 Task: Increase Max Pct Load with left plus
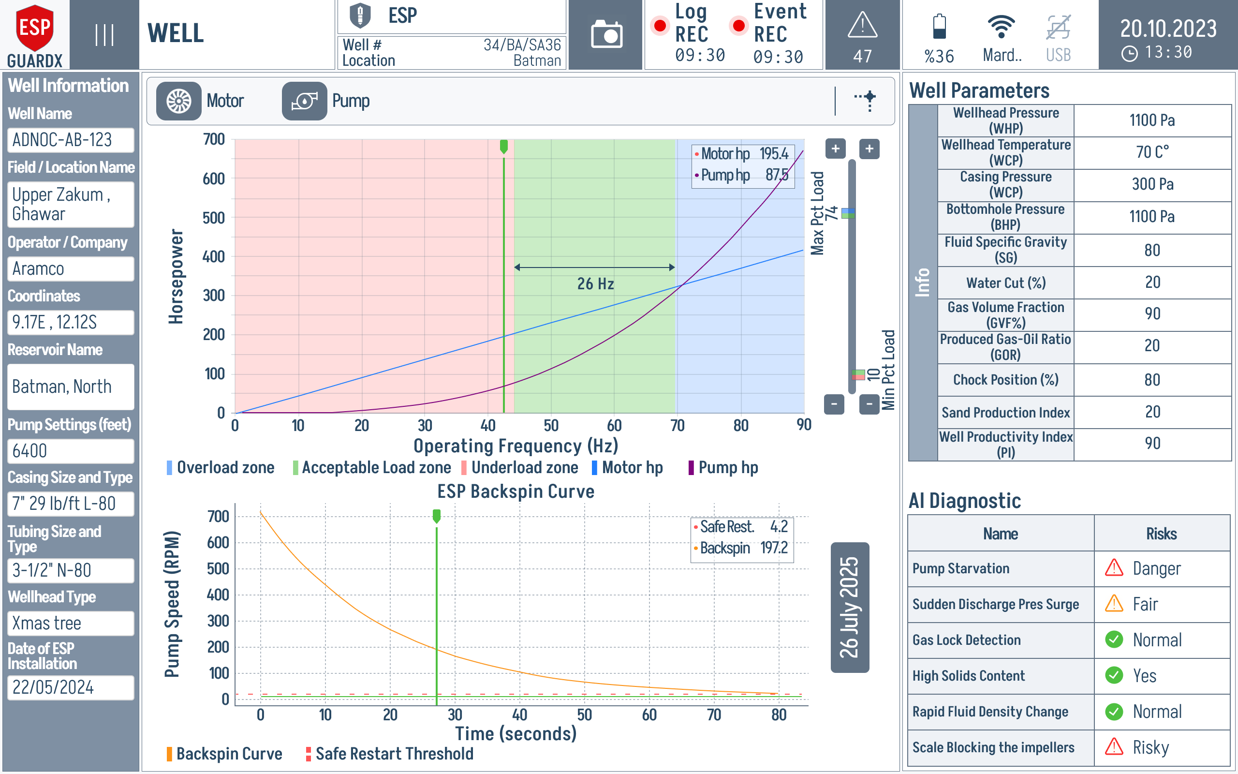click(835, 149)
